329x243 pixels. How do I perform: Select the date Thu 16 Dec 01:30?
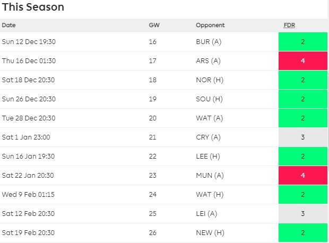point(29,61)
